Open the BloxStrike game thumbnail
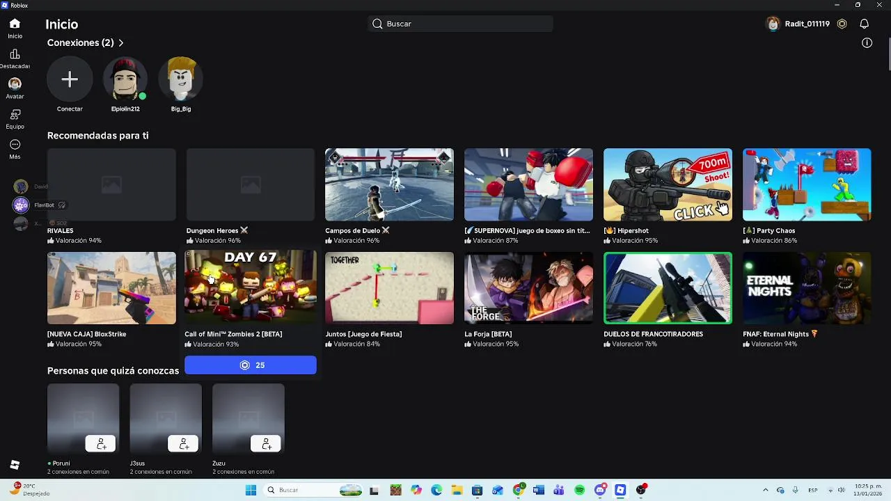 [111, 288]
